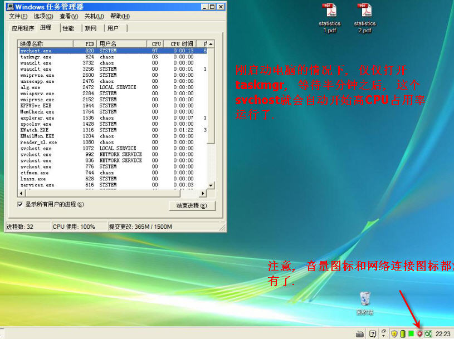Select the KWatch.EXE process row
This screenshot has width=454, height=339.
(113, 130)
